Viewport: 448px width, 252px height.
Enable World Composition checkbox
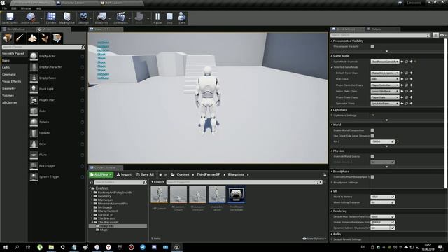[372, 130]
